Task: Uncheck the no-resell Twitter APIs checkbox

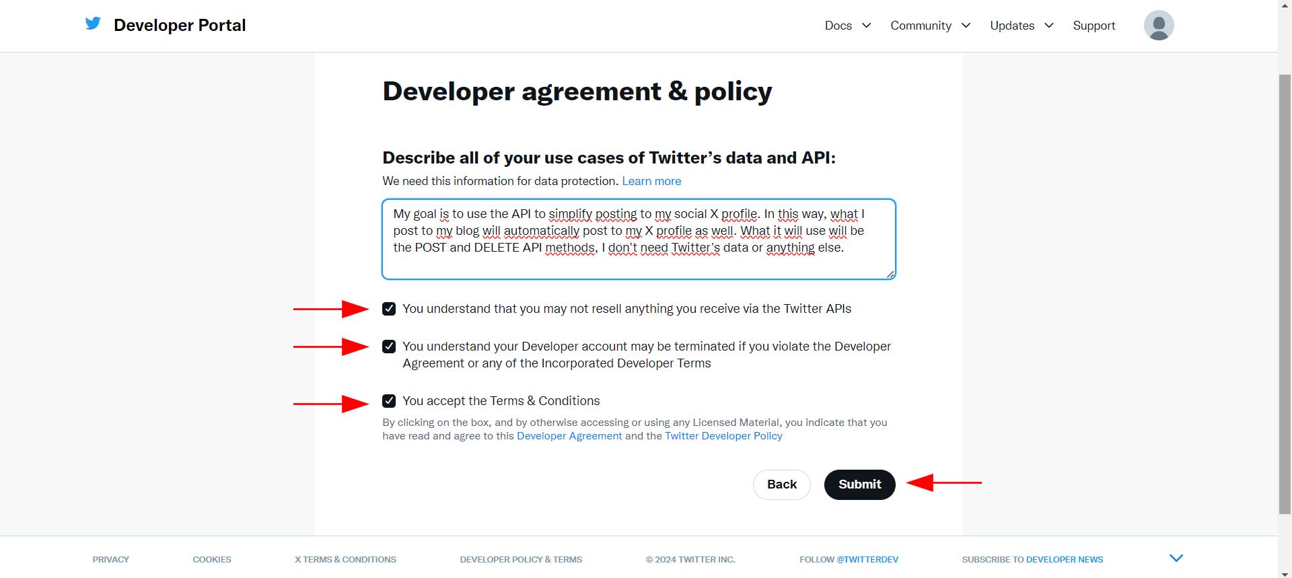Action: pyautogui.click(x=389, y=309)
